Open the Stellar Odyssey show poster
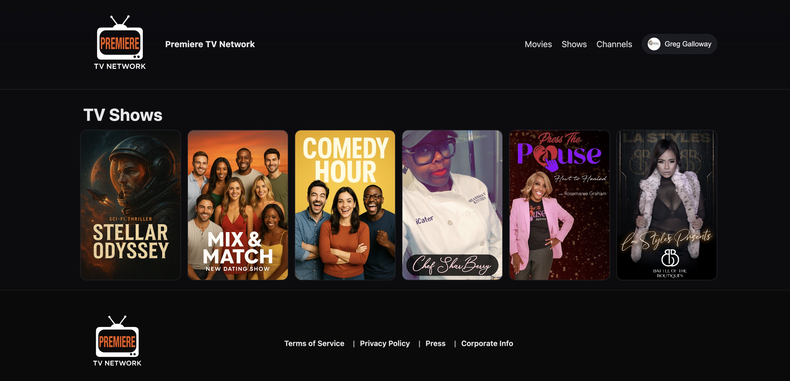The image size is (790, 381). coord(130,205)
